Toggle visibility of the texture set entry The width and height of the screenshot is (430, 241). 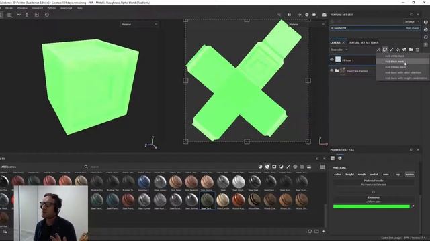(332, 28)
